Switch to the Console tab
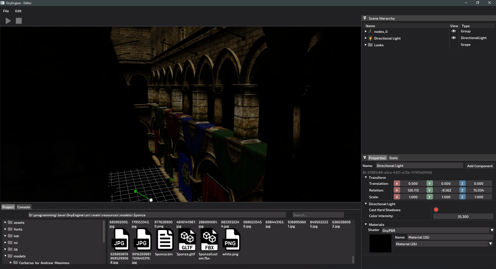 (x=24, y=207)
